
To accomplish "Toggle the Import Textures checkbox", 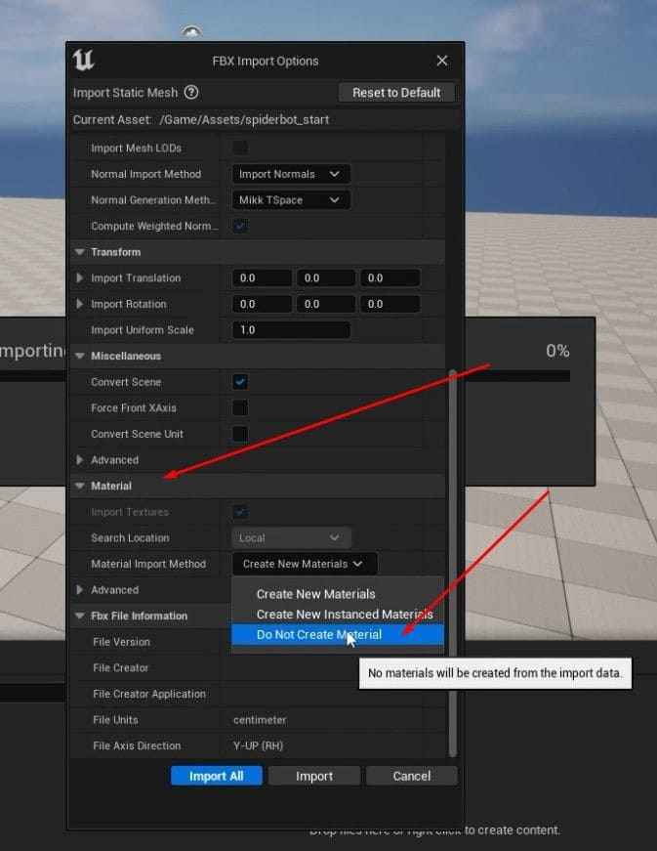I will click(240, 512).
